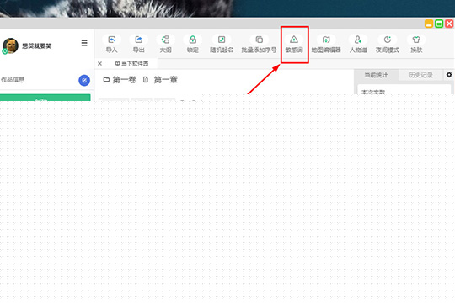Switch to the 当前统计 tab
Image resolution: width=455 pixels, height=303 pixels.
(376, 75)
